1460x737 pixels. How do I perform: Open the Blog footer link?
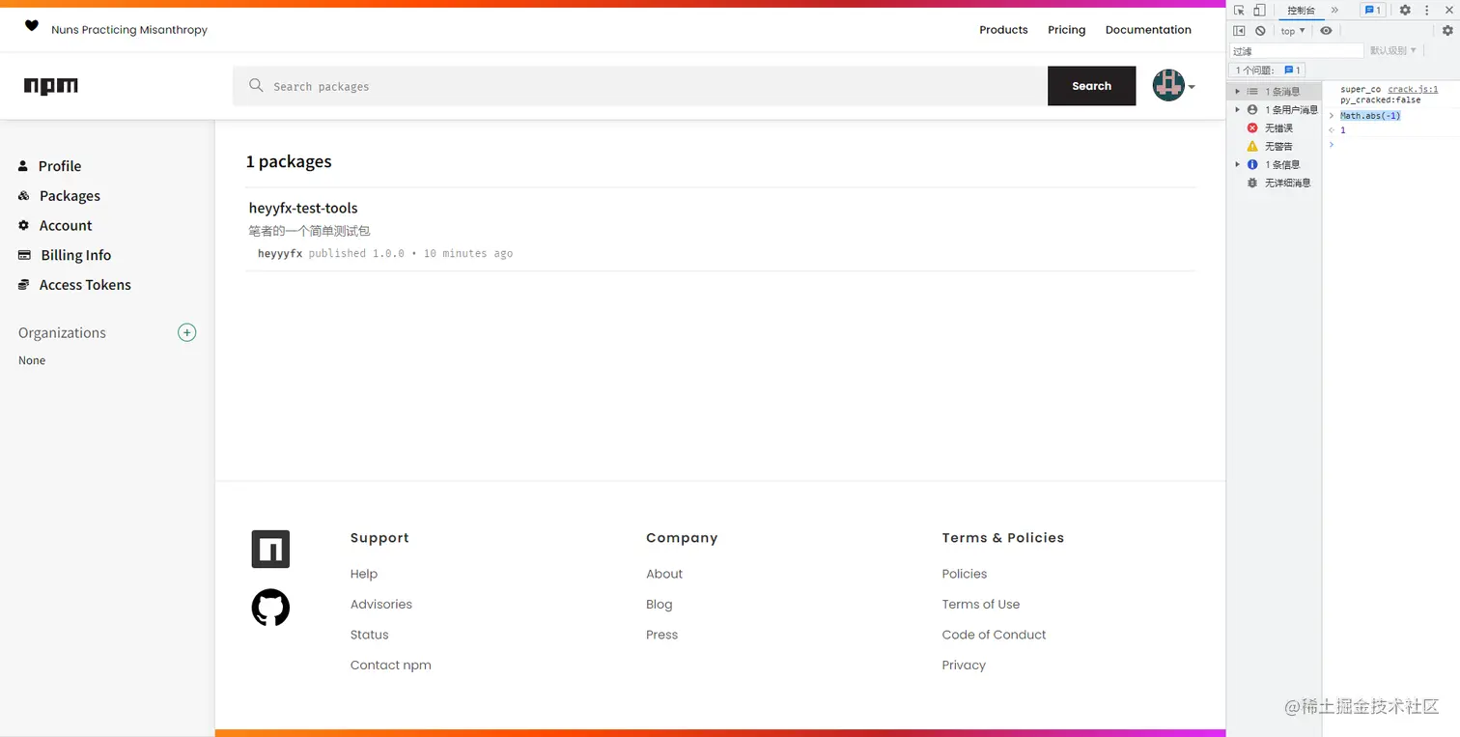click(x=660, y=605)
